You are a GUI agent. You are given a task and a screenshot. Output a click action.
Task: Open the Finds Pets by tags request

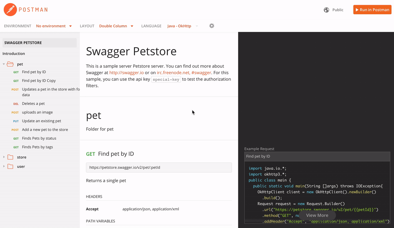click(x=37, y=147)
